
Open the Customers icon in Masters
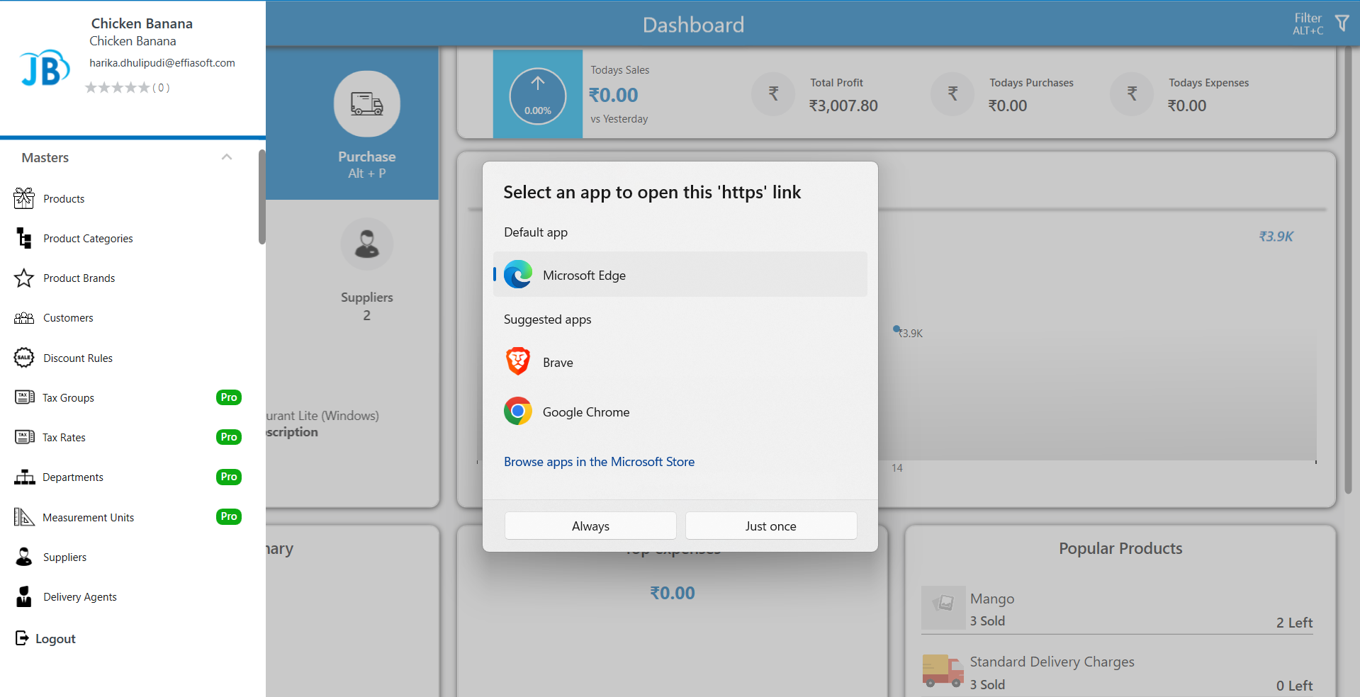tap(24, 318)
